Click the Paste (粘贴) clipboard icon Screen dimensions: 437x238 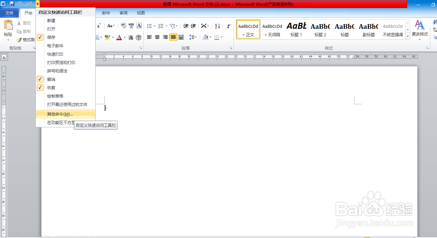tap(8, 25)
